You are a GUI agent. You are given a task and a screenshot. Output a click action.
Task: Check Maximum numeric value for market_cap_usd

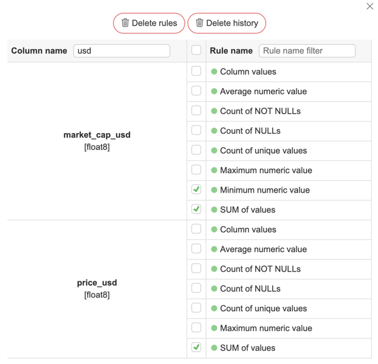[196, 170]
